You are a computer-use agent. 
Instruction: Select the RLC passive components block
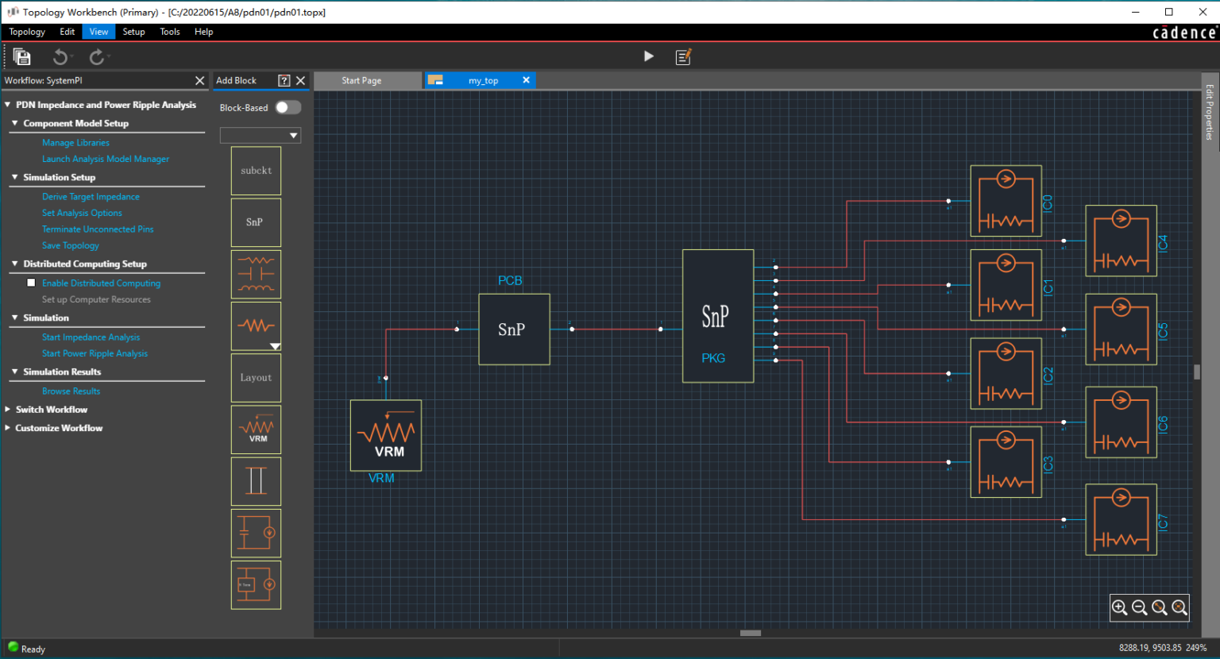256,274
